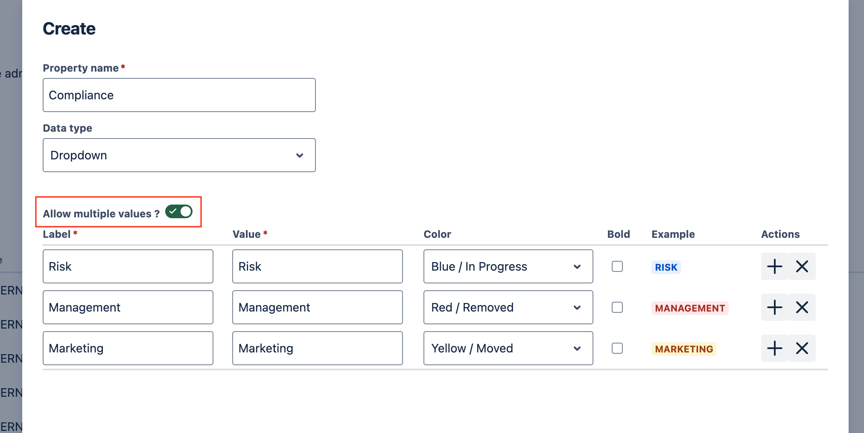Enable bold for the Risk option
864x433 pixels.
coord(617,266)
